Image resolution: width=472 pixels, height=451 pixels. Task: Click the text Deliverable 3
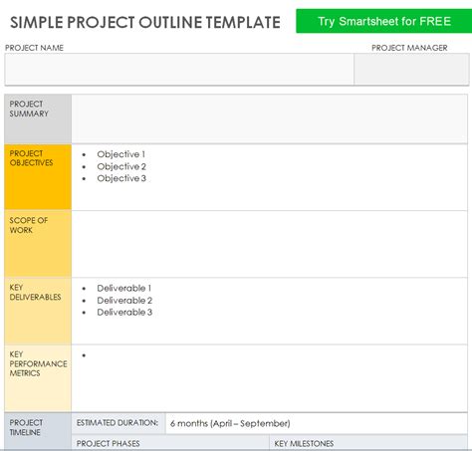pos(124,313)
